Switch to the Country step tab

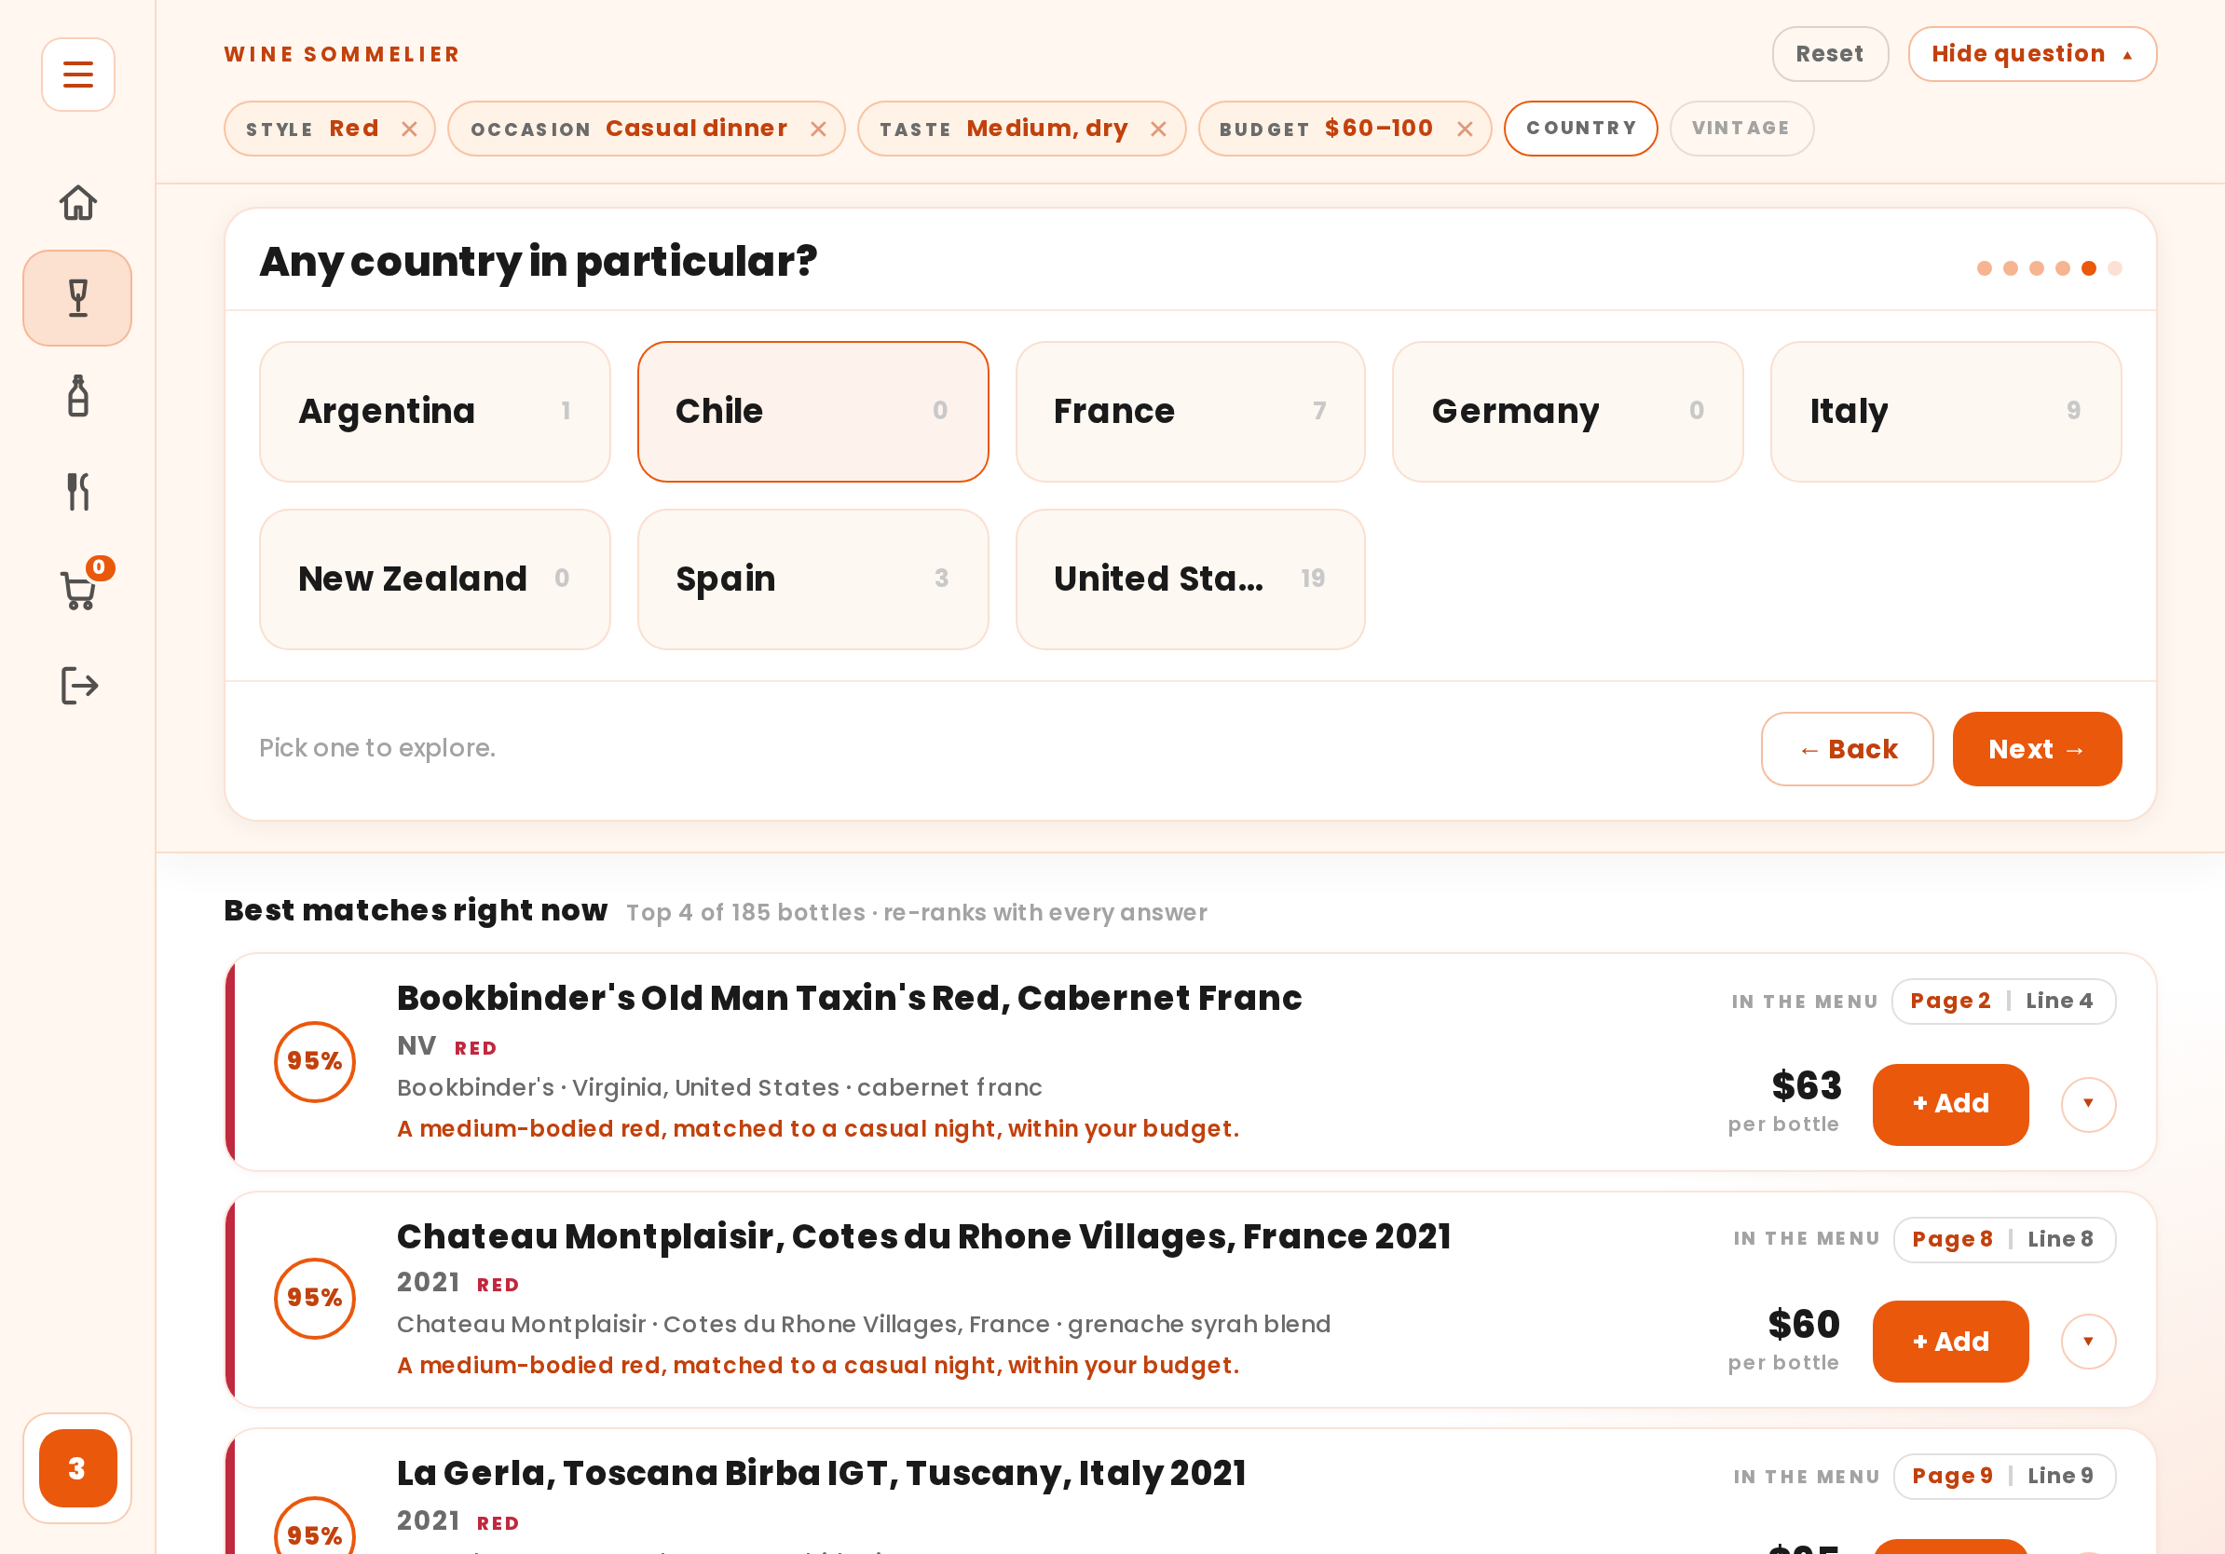(1580, 129)
